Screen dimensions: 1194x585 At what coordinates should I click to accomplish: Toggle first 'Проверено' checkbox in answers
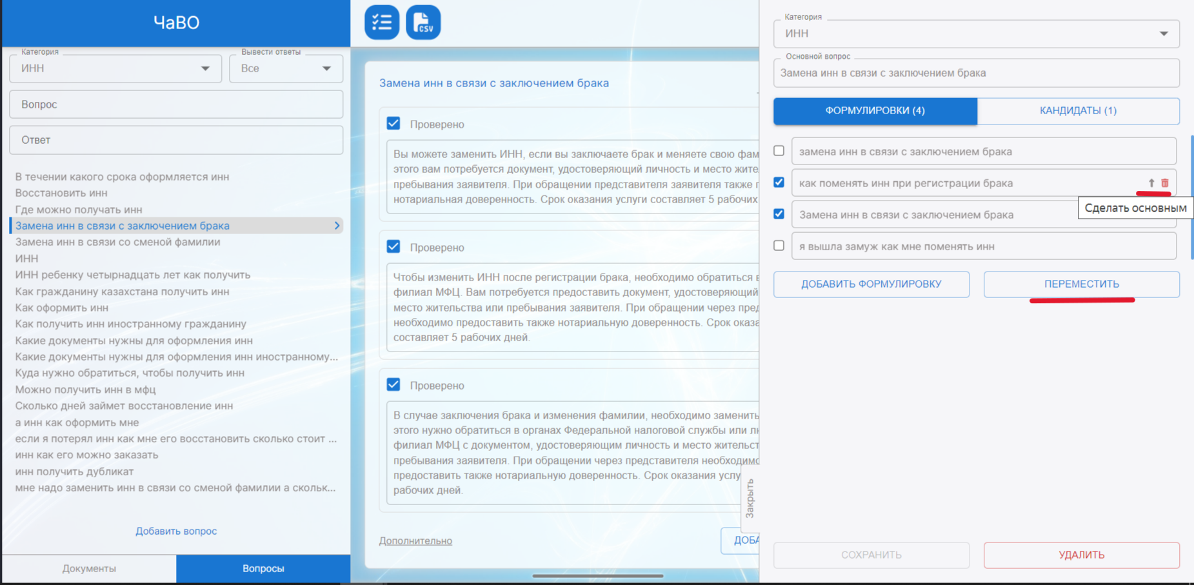point(393,123)
